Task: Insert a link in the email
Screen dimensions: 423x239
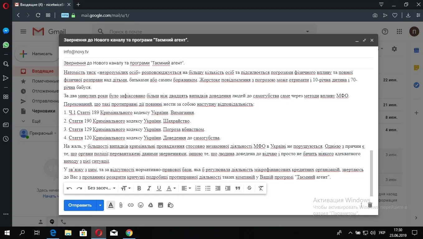Action: 131,205
